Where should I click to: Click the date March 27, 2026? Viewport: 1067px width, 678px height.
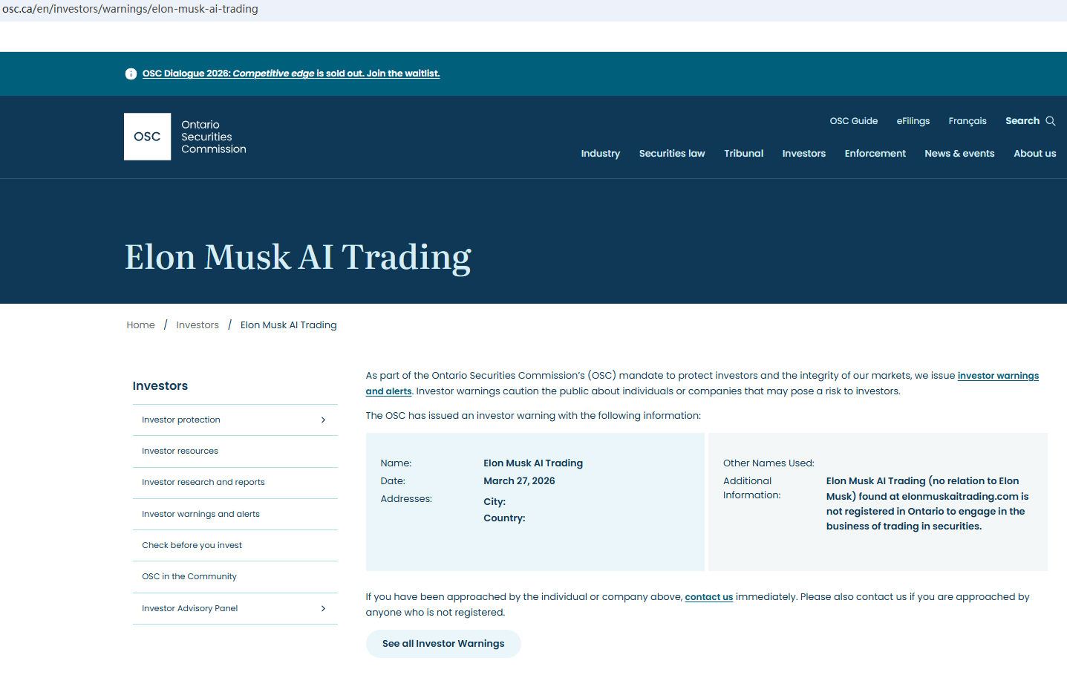click(x=519, y=481)
